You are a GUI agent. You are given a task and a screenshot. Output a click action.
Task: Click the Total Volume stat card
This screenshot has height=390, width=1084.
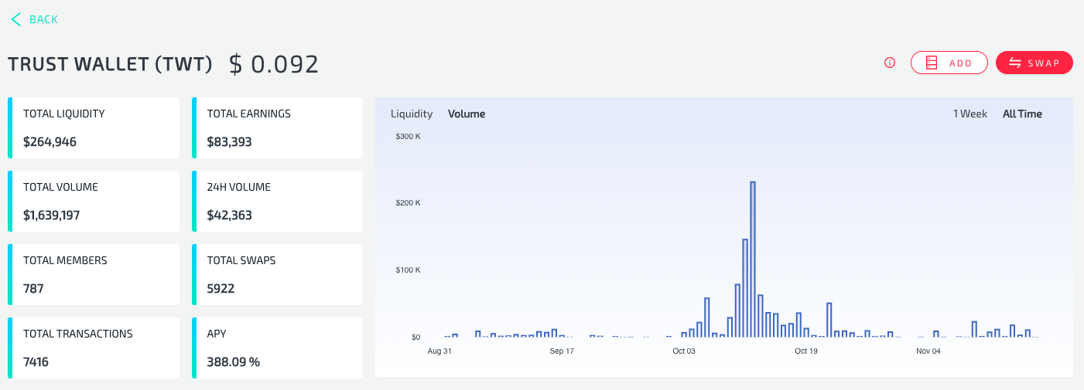click(94, 201)
